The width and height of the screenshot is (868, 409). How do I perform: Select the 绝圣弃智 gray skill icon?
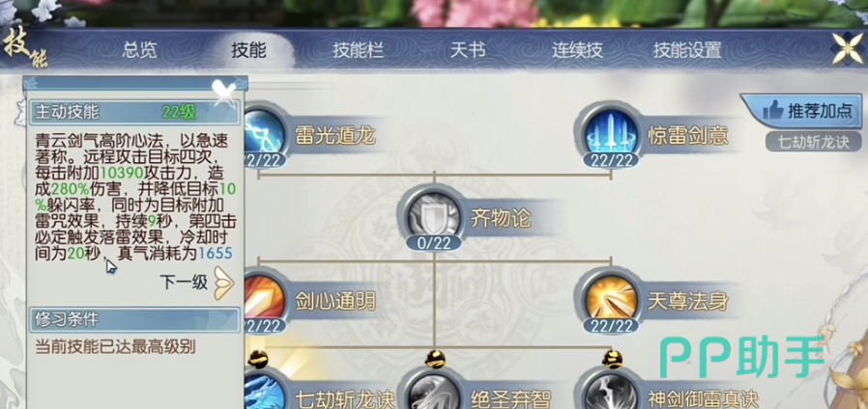434,391
